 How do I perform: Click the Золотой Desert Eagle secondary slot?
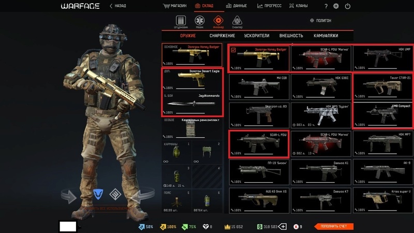[x=192, y=80]
